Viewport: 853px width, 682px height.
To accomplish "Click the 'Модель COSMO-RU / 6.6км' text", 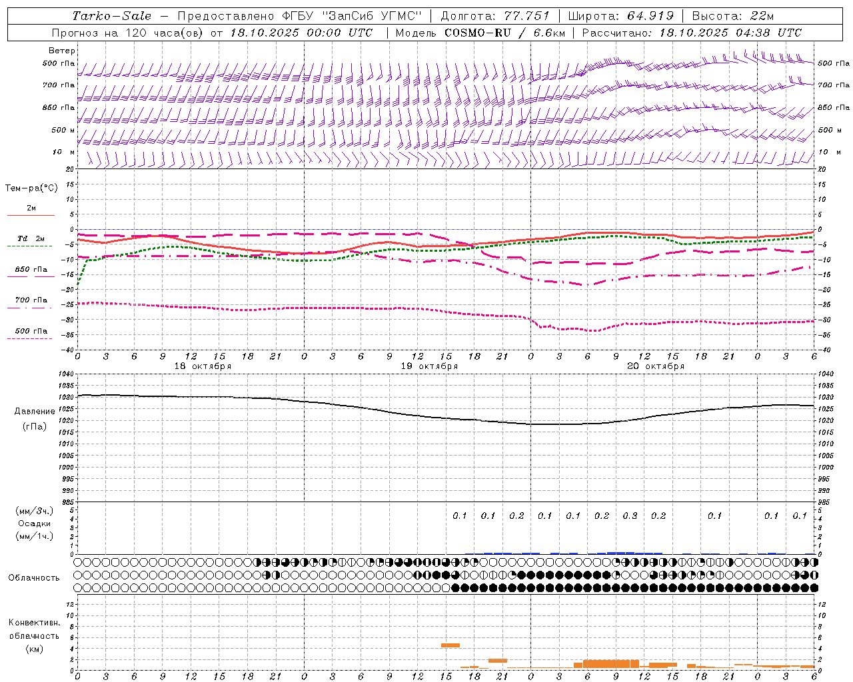I will 479,33.
